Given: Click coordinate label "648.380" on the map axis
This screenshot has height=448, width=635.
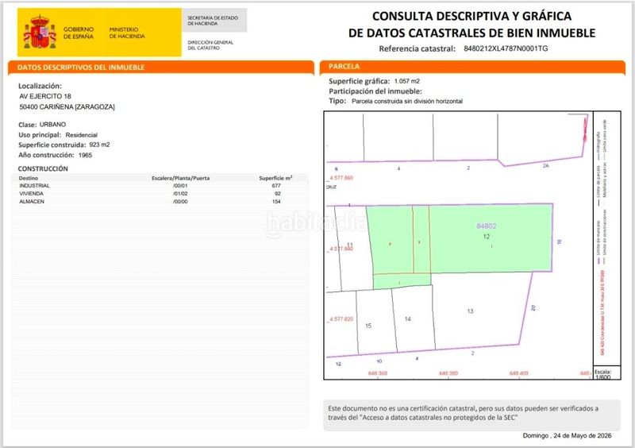Looking at the screenshot, I should 448,373.
